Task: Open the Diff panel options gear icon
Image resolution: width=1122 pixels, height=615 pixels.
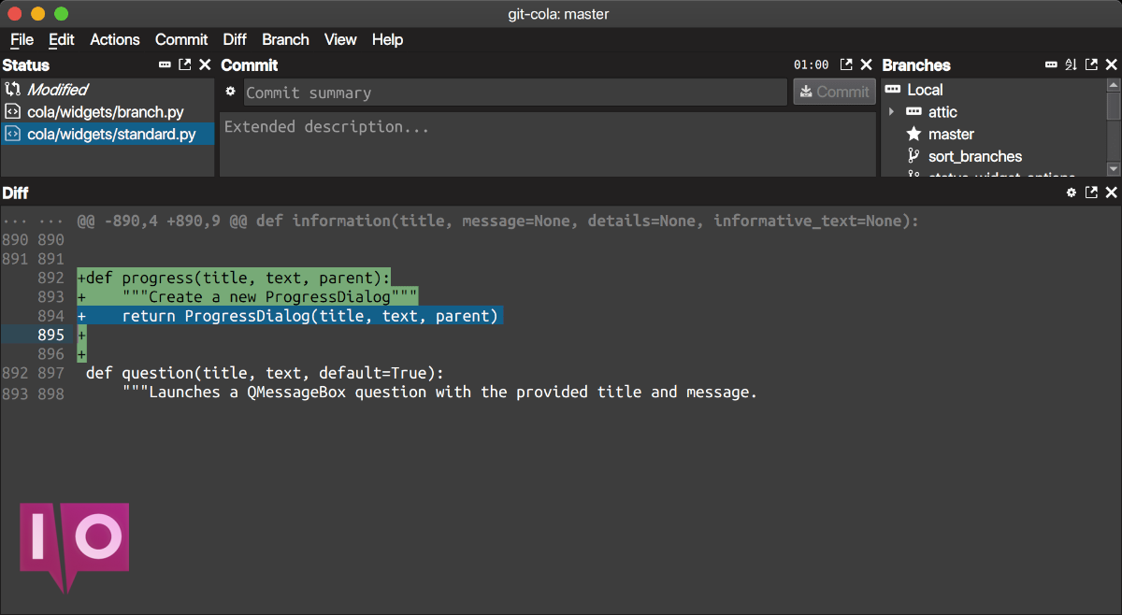Action: pos(1072,193)
